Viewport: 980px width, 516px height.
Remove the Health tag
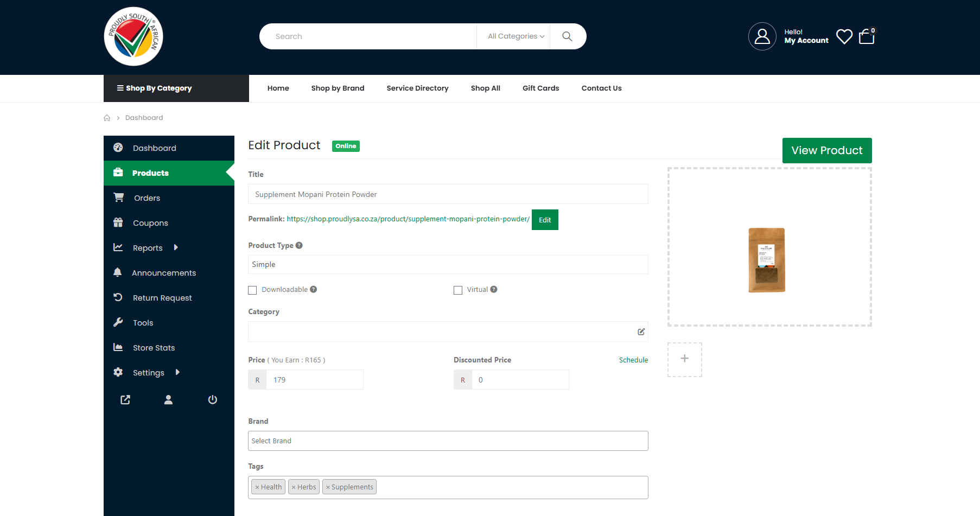pyautogui.click(x=257, y=487)
